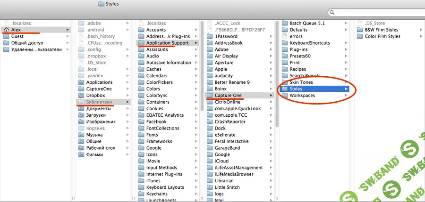Select the Application Support folder

point(167,43)
